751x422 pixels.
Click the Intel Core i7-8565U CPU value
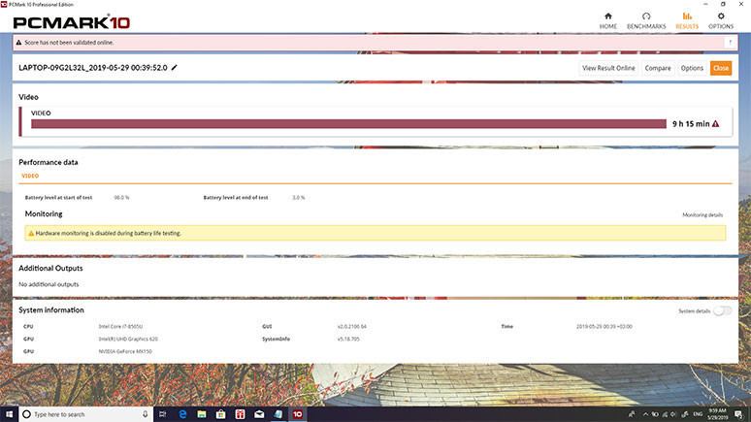coord(120,326)
